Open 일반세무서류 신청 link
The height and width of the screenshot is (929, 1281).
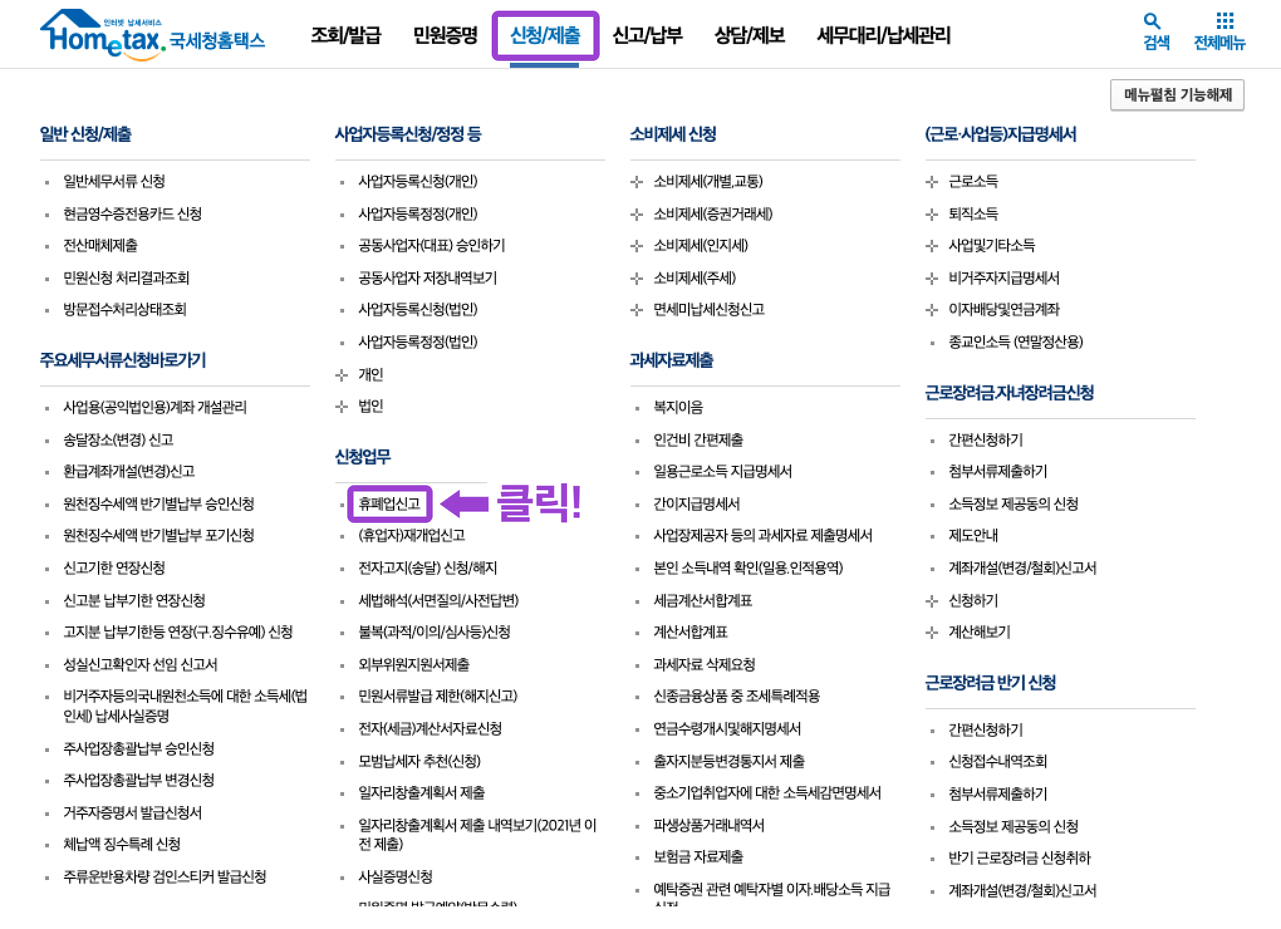[x=114, y=181]
